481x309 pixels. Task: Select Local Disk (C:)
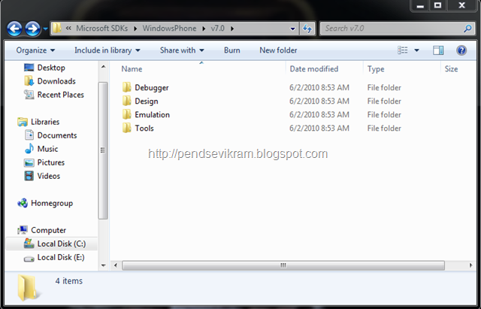(62, 244)
